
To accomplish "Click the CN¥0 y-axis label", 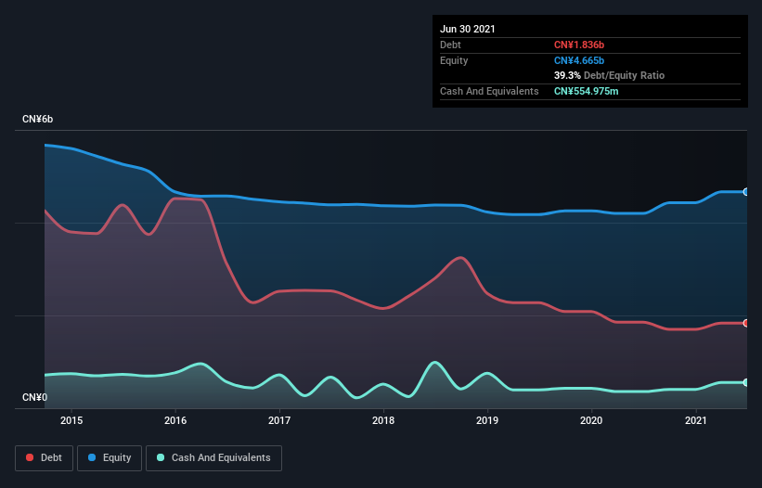I will point(35,397).
